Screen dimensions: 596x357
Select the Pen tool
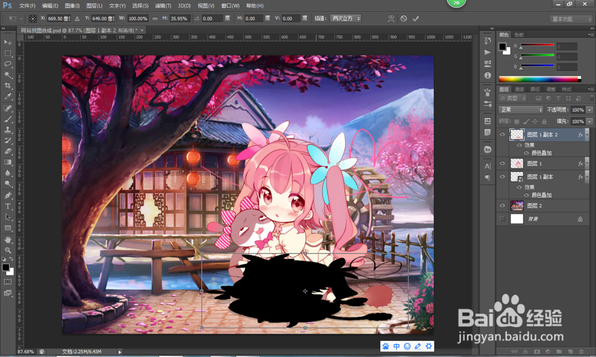[x=8, y=195]
